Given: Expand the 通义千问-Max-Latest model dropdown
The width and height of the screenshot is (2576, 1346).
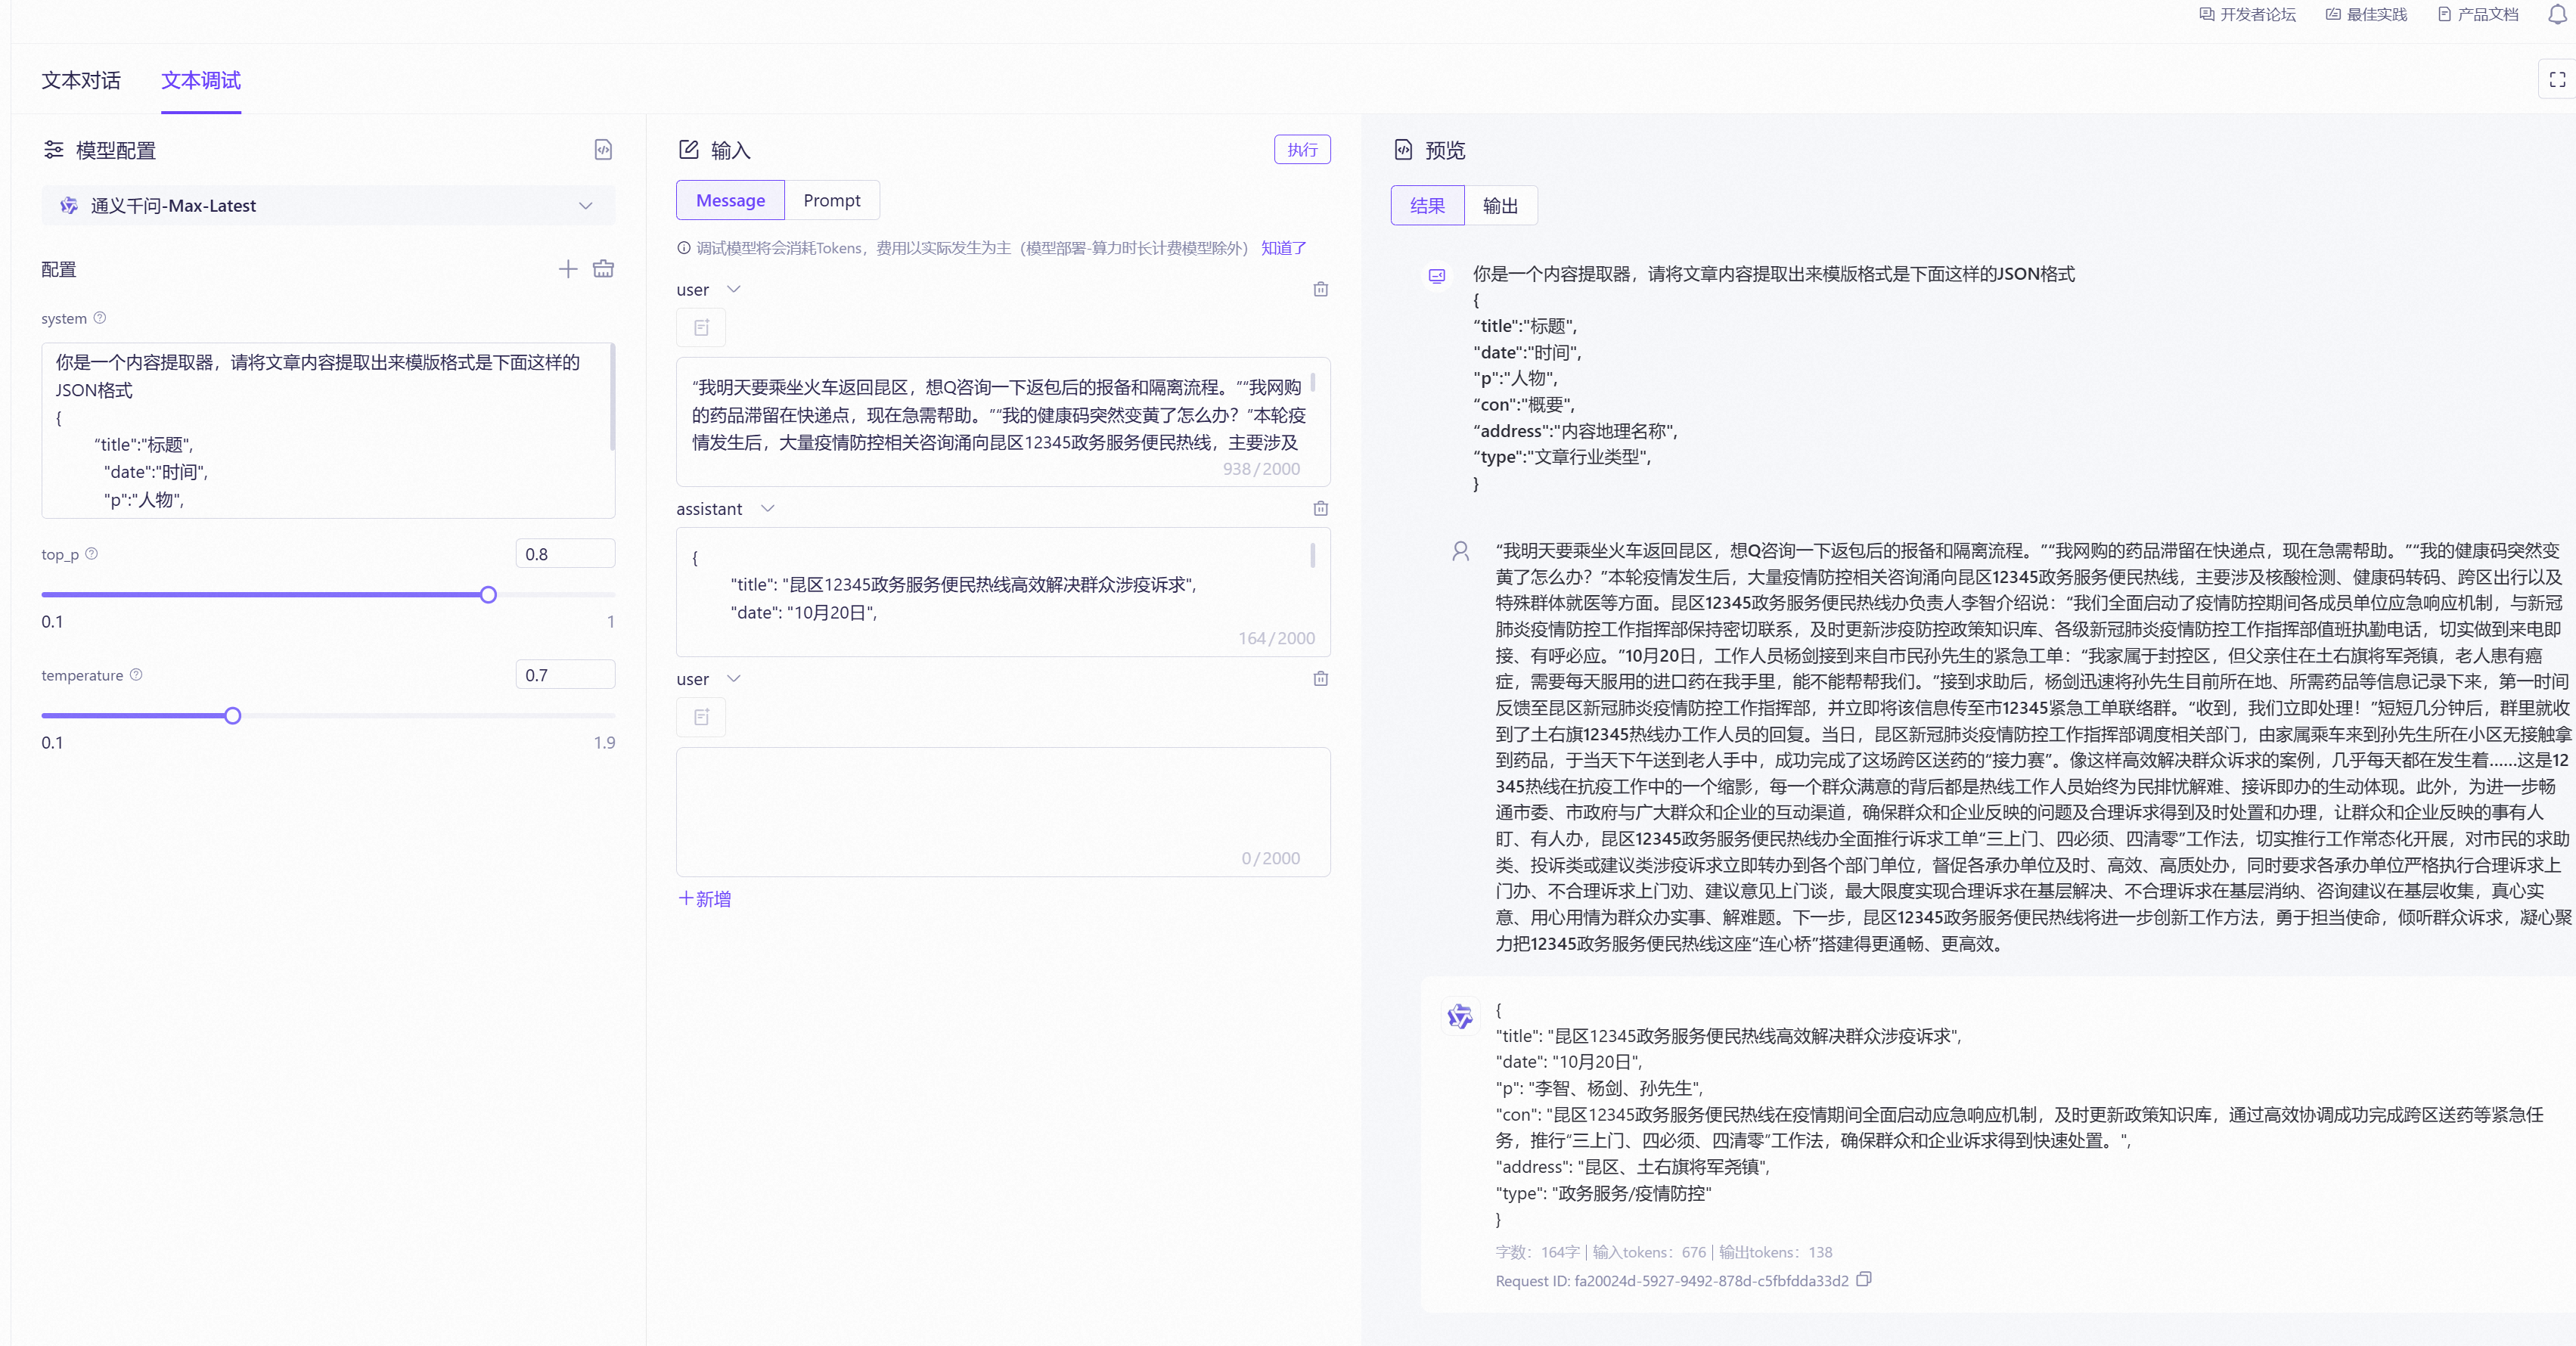Looking at the screenshot, I should pos(585,206).
